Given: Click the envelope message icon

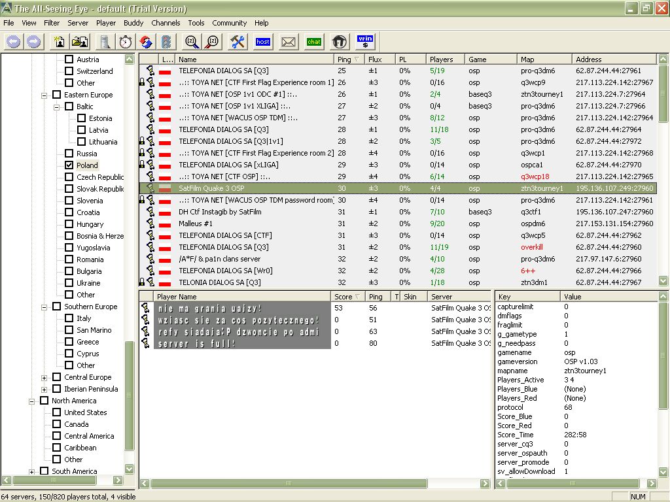Looking at the screenshot, I should tap(289, 42).
